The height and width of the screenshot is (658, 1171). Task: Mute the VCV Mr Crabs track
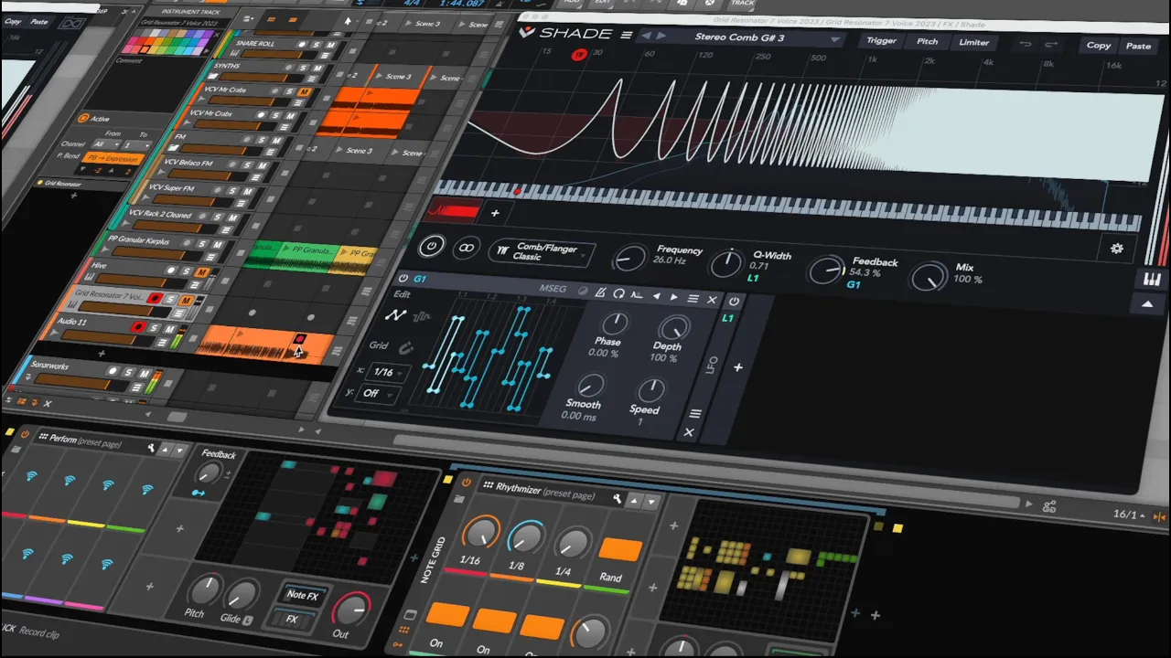click(x=305, y=92)
